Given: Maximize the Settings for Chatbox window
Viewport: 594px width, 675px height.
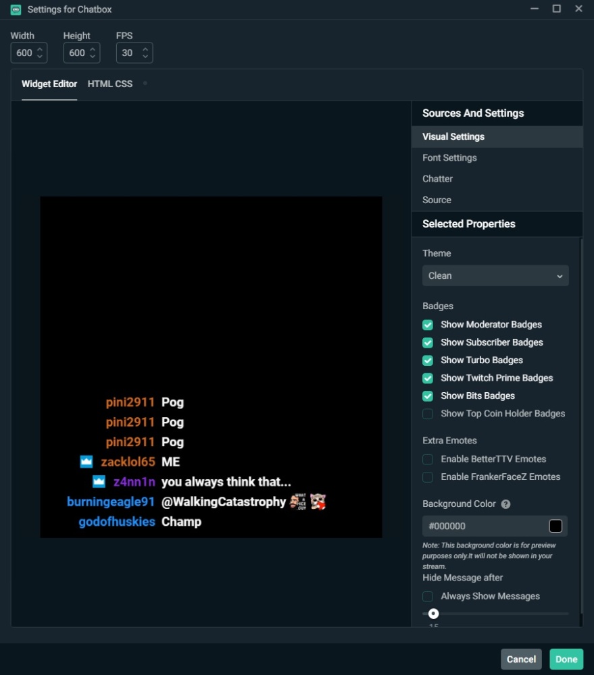Looking at the screenshot, I should click(x=557, y=9).
